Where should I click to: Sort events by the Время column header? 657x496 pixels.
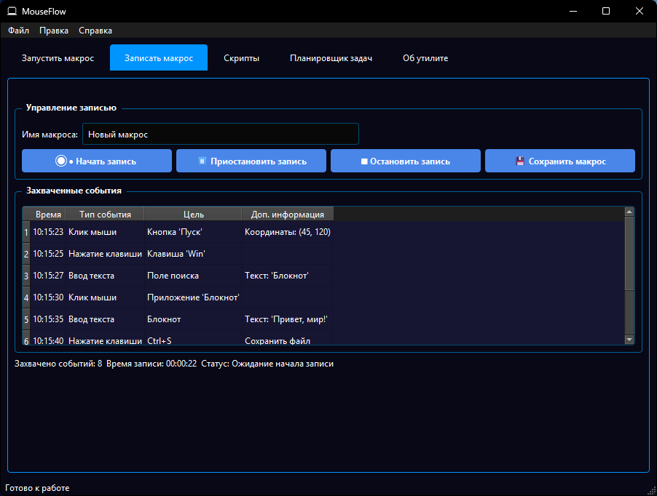tap(48, 215)
